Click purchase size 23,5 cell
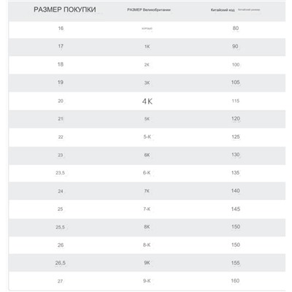This screenshot has width=292, height=292. click(60, 173)
